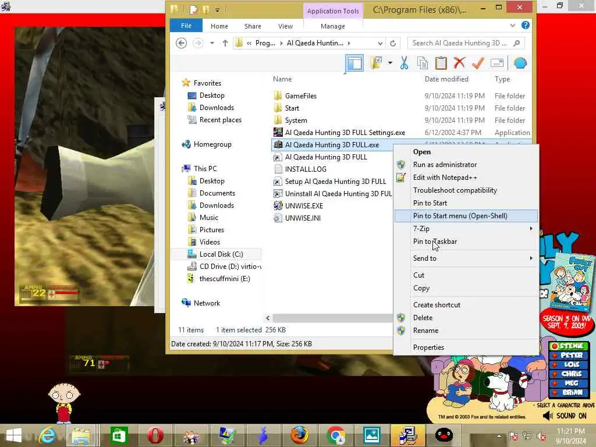Toggle the navigation pane toolbar icon
The image size is (596, 447).
pyautogui.click(x=354, y=63)
